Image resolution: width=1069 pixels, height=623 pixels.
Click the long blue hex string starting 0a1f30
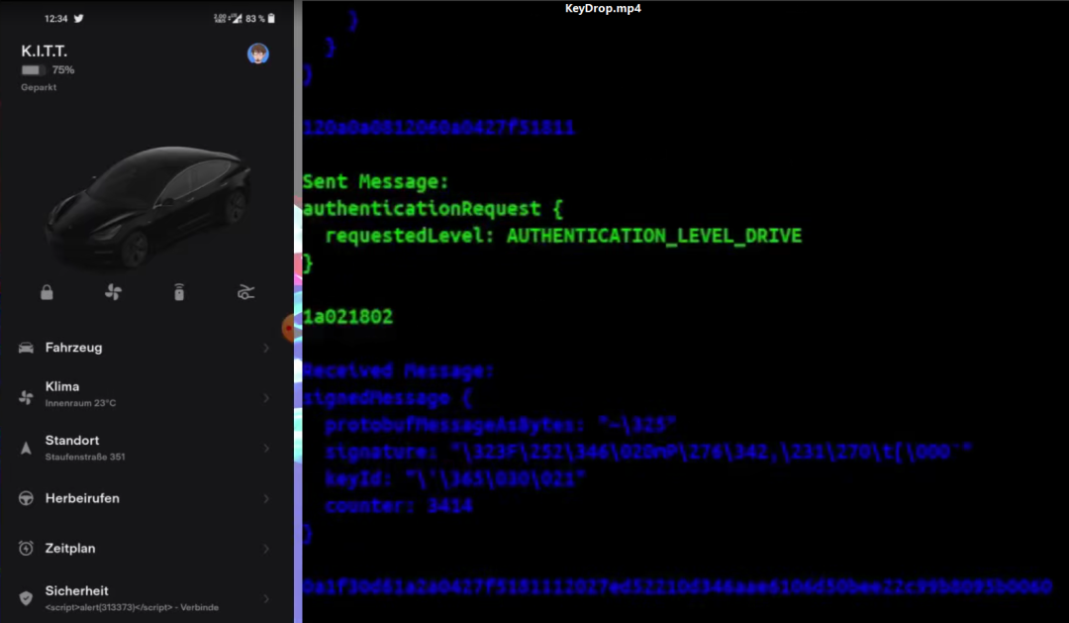678,586
